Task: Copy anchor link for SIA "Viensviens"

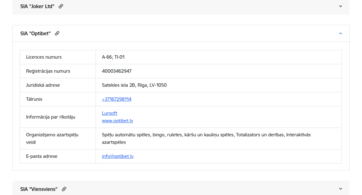Action: [x=64, y=189]
